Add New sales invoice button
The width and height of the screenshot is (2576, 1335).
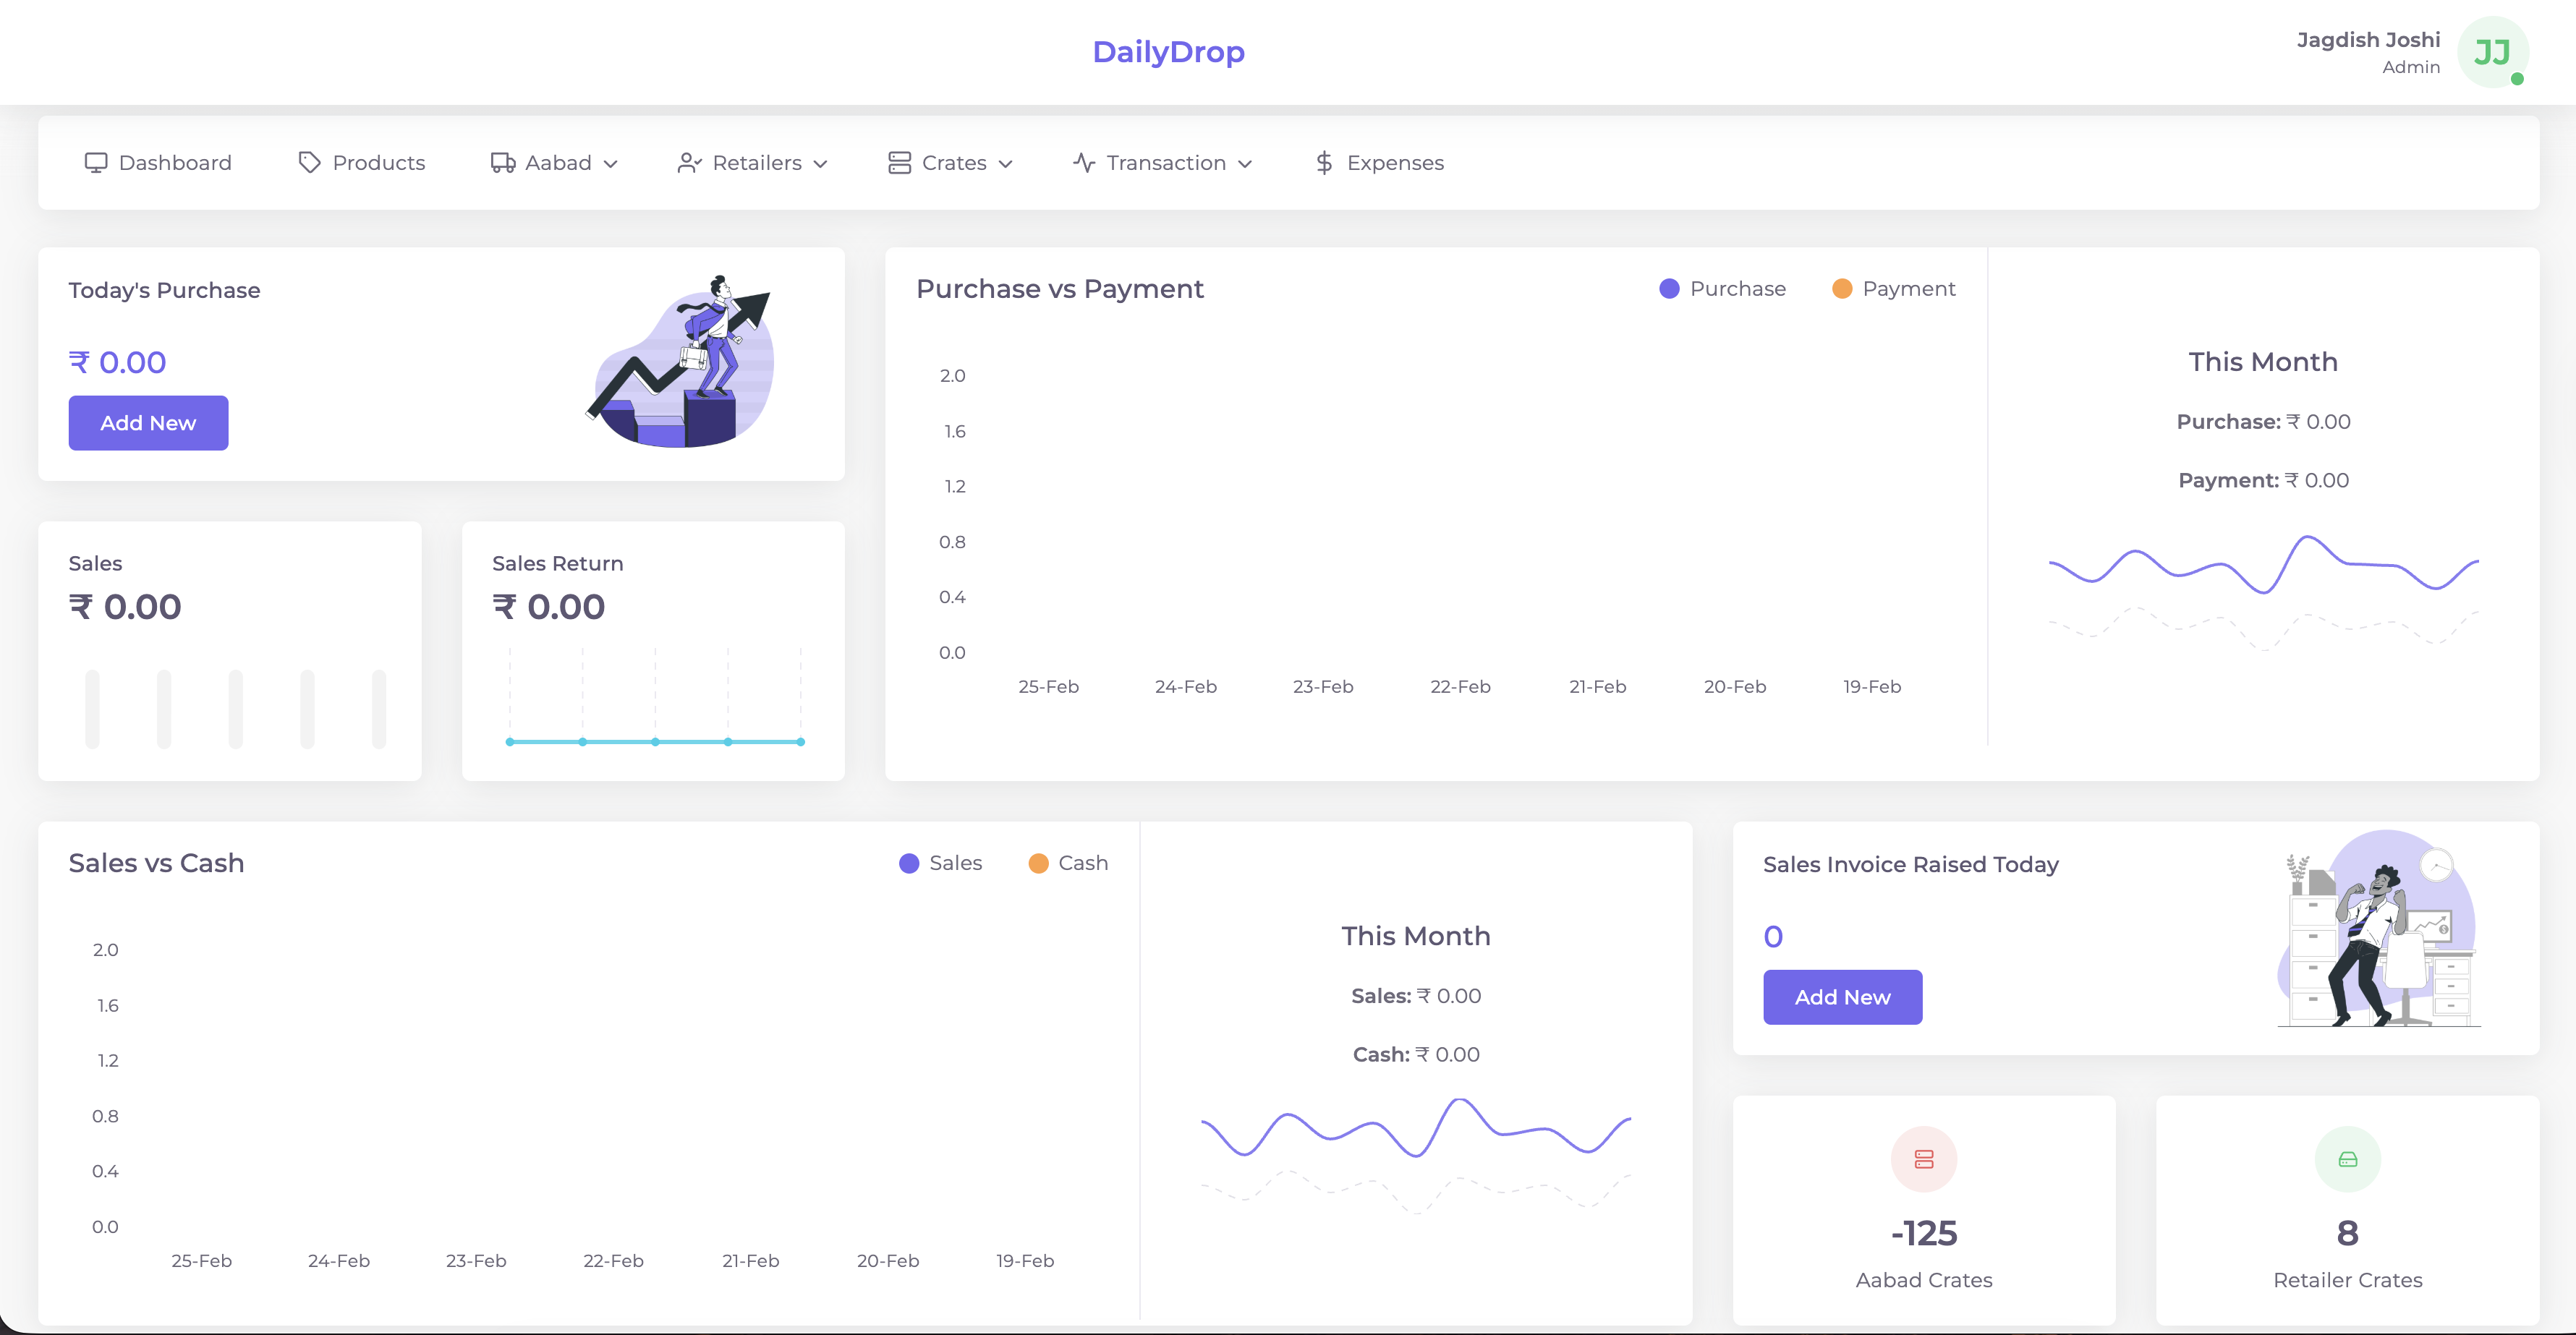pos(1842,997)
